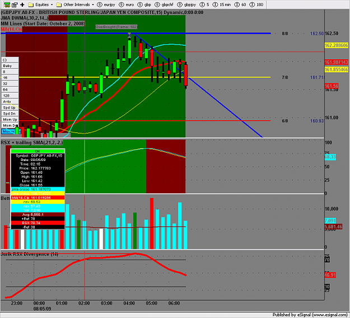The height and width of the screenshot is (318, 350).
Task: Expand the Other Intervals dropdown arrow
Action: pyautogui.click(x=93, y=4)
